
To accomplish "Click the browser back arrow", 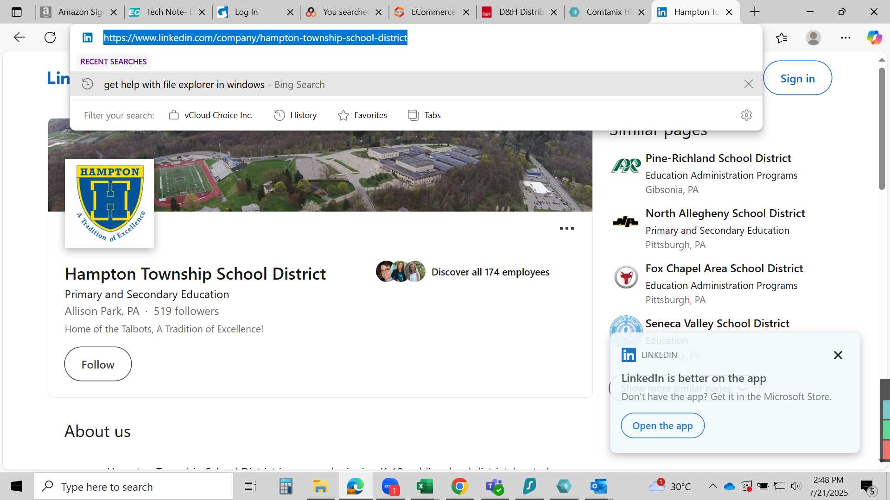I will point(19,37).
